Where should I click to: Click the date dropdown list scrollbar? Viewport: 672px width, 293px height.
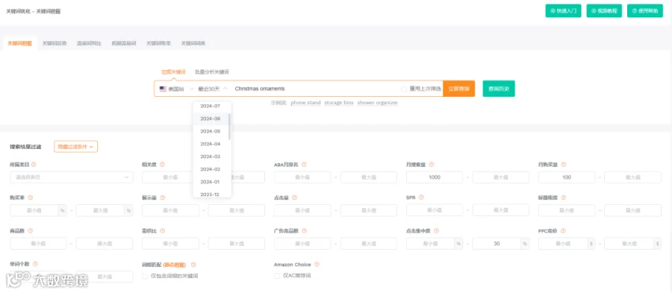pyautogui.click(x=230, y=127)
